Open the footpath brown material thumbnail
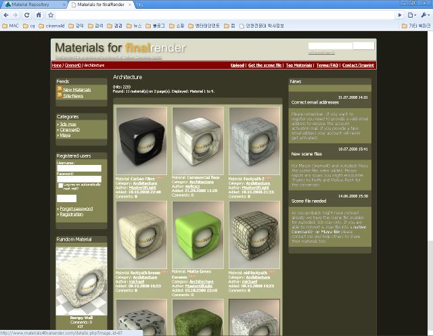The height and width of the screenshot is (336, 433). (141, 235)
